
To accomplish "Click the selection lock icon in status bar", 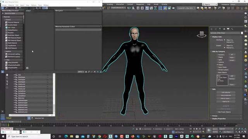I will click(x=137, y=129).
